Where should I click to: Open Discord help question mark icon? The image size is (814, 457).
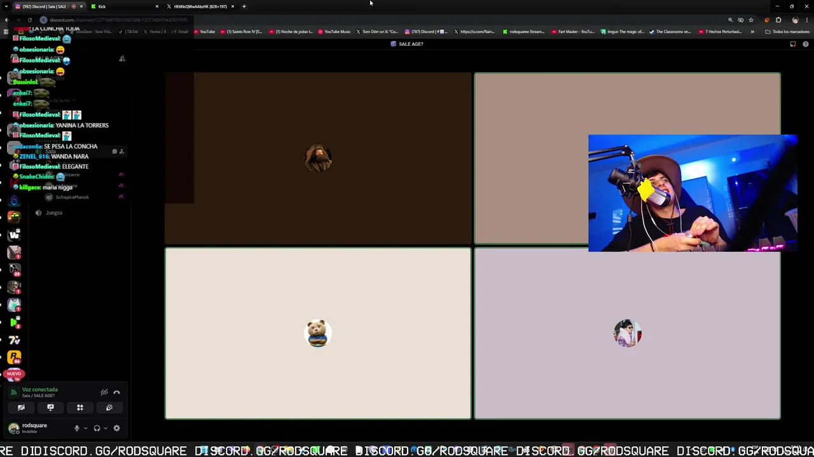(806, 44)
